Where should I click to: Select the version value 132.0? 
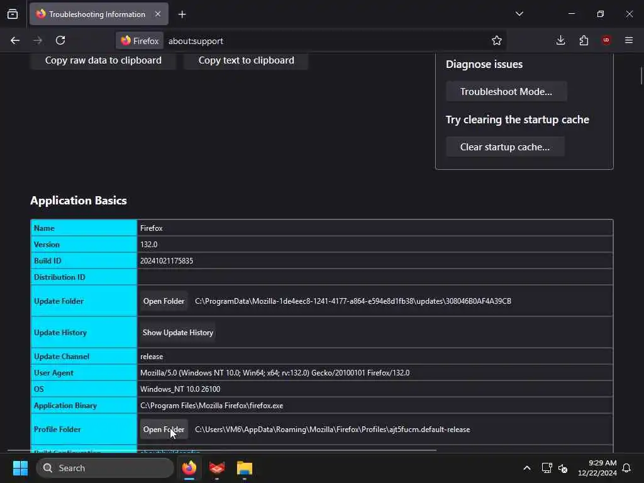[x=148, y=245]
